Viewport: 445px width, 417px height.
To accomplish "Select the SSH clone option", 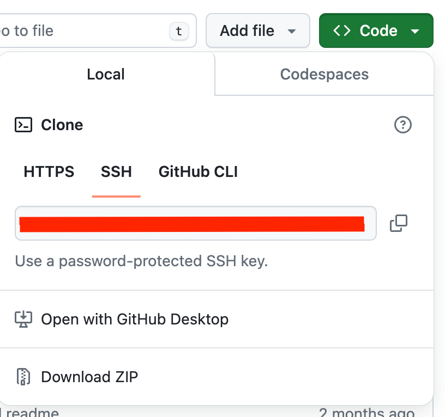I will coord(116,171).
